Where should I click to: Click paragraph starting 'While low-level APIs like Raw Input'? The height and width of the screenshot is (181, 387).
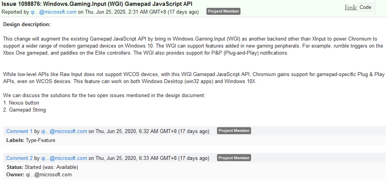click(x=194, y=78)
